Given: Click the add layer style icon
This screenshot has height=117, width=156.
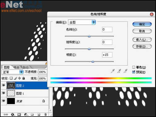Looking at the screenshot, I should pyautogui.click(x=13, y=115).
